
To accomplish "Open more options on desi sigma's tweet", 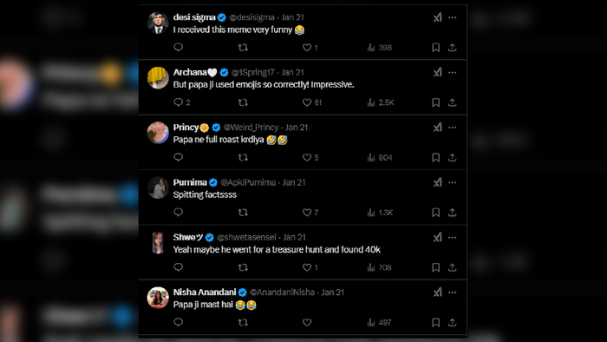I will pos(452,17).
